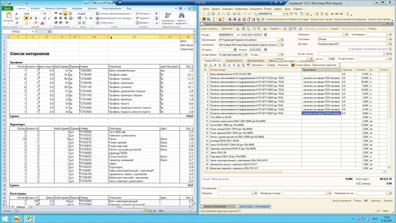Screen dimensions: 396x223
Task: Click the AutoSum sigma icon in Excel
Action: (157, 14)
